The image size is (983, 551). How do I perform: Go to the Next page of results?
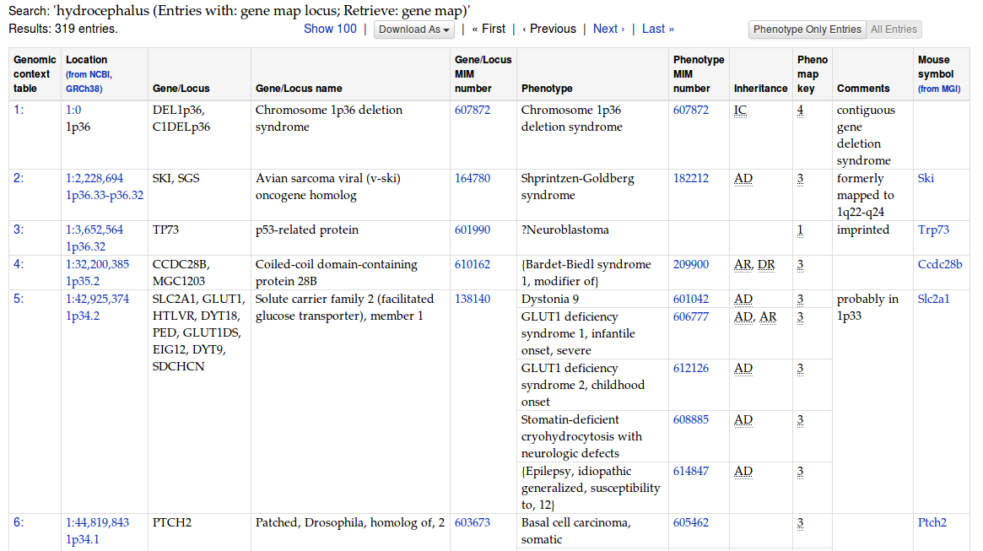coord(608,29)
